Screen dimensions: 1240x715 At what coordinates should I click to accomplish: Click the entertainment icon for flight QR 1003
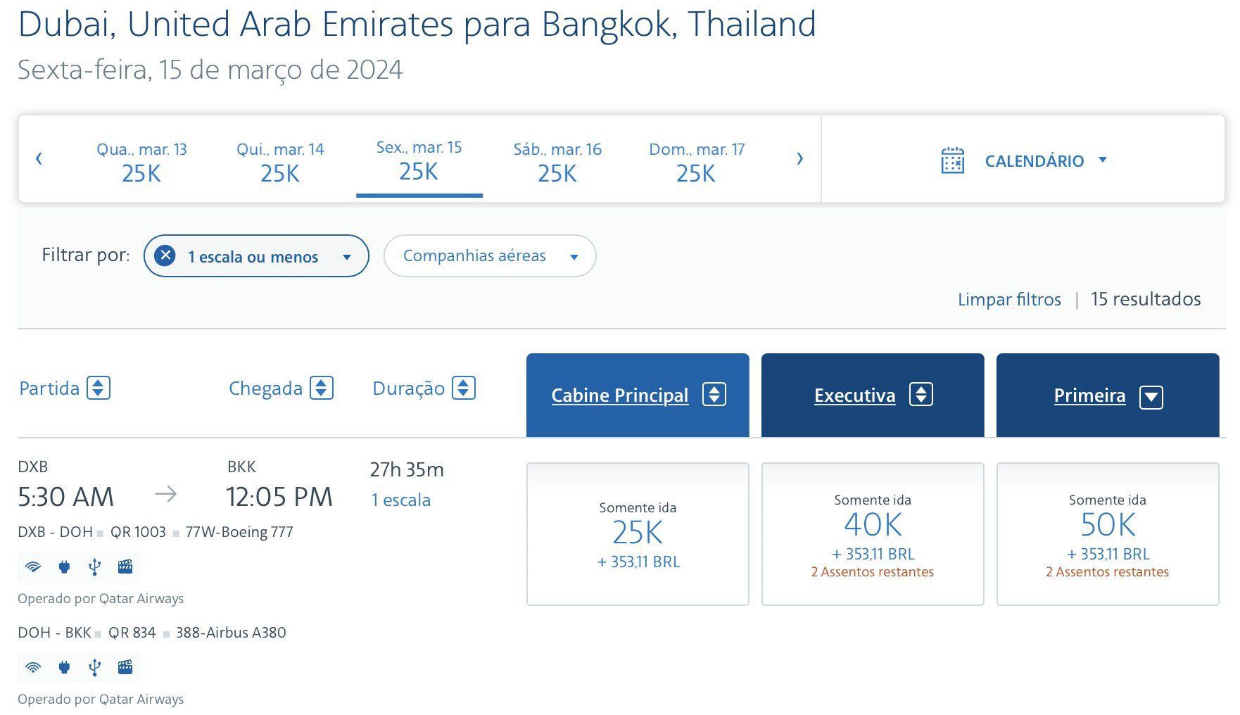coord(125,567)
